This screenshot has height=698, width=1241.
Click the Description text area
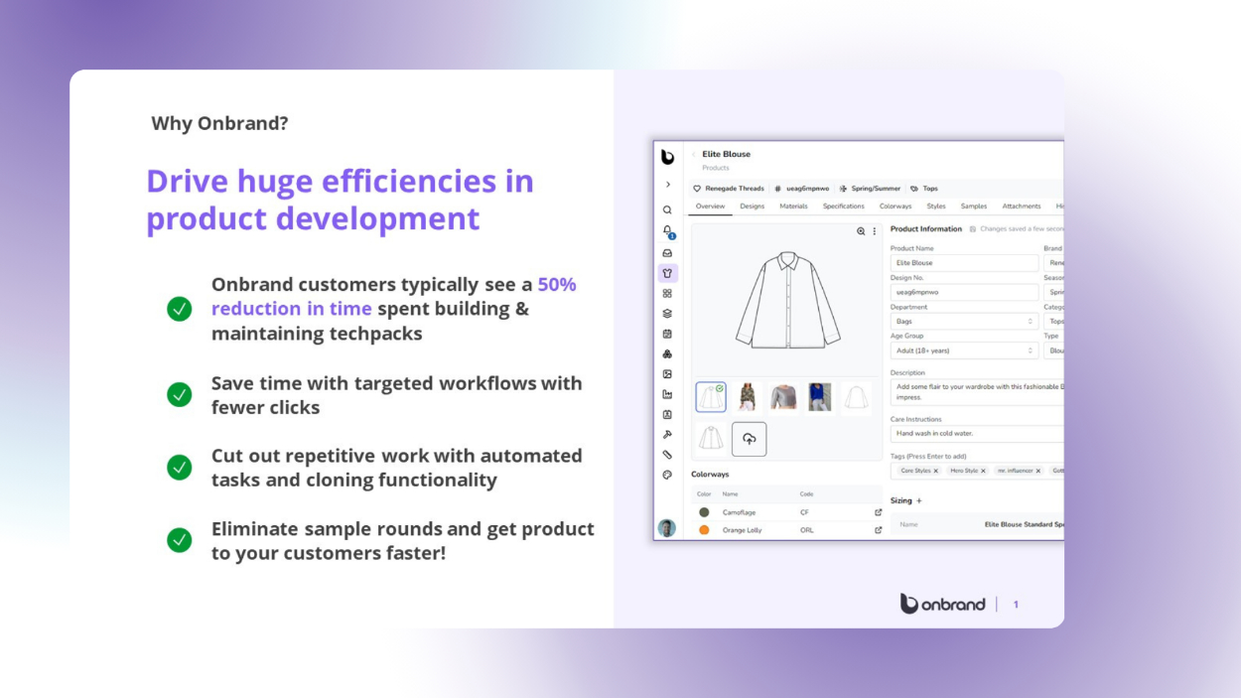tap(977, 392)
